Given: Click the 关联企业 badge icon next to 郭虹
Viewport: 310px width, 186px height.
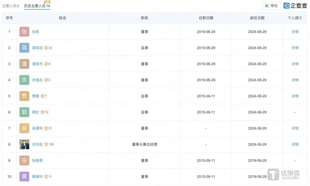Looking at the screenshot, I should coord(42,112).
